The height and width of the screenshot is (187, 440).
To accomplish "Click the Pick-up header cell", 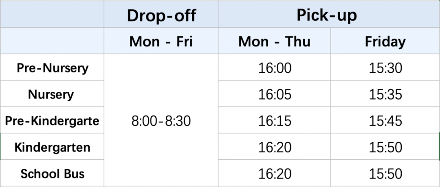I will [326, 15].
